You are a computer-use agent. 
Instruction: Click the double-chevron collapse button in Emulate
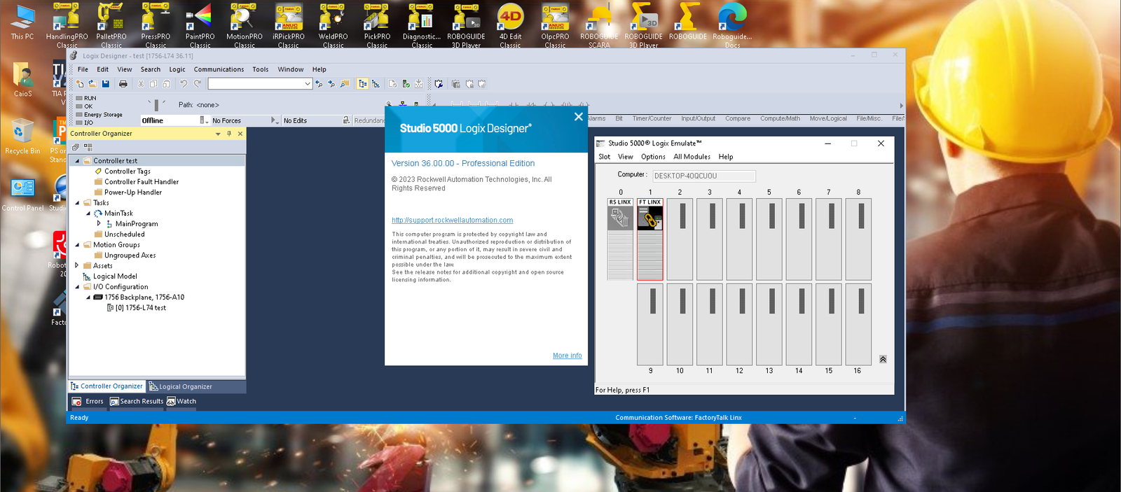click(883, 359)
